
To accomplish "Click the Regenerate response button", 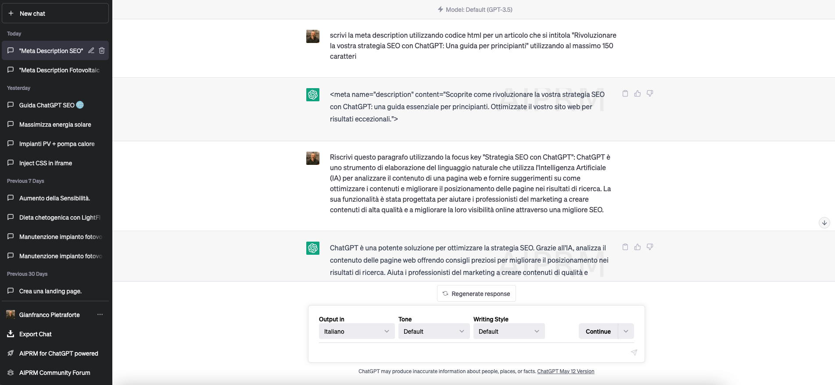I will click(x=476, y=293).
